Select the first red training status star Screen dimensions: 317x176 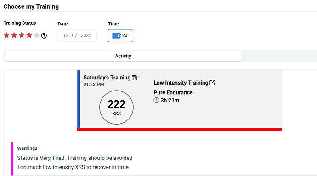(x=6, y=35)
